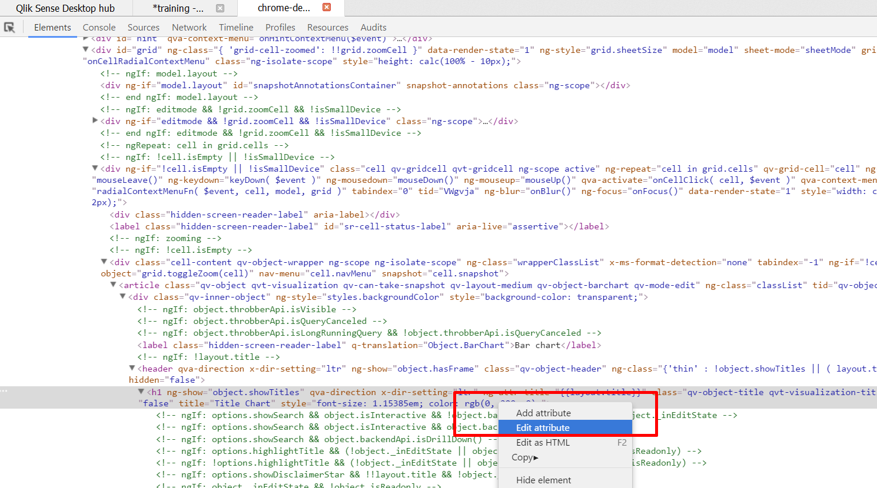Open the Network panel
877x488 pixels.
click(189, 27)
